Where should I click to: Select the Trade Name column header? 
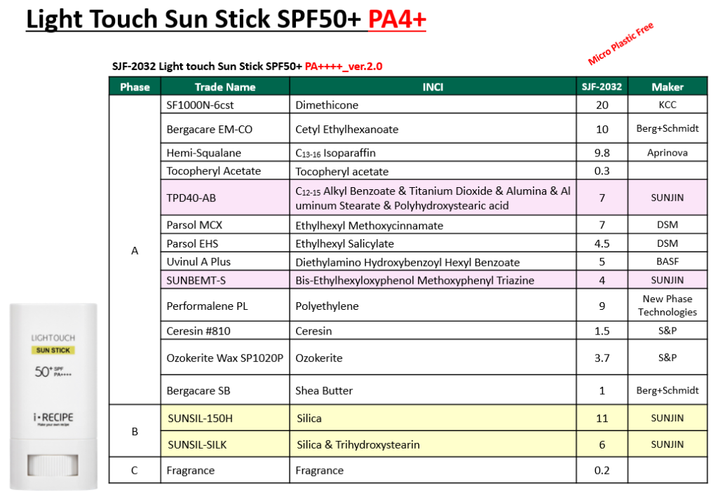pyautogui.click(x=224, y=87)
